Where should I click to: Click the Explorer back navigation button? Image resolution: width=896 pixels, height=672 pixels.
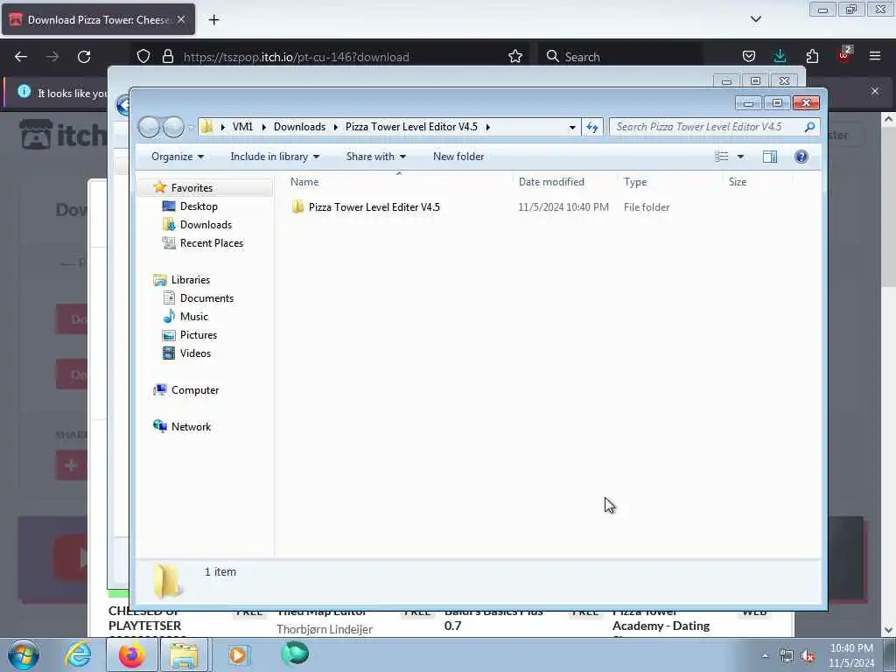(149, 127)
